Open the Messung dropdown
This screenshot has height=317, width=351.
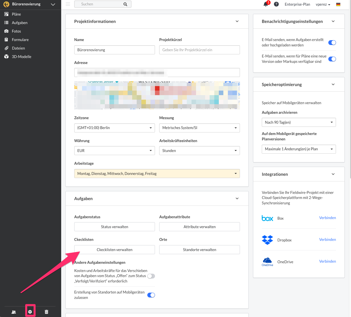[199, 128]
